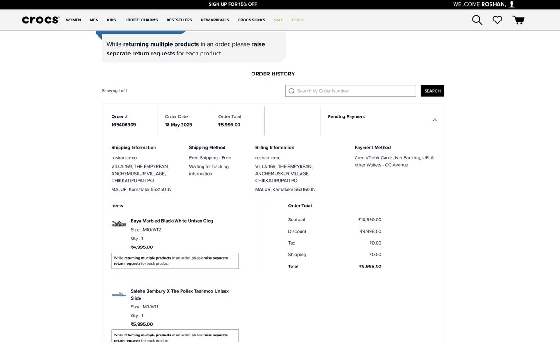Screen dimensions: 560x342
Task: Click the Showing 1 of 1 text
Action: click(x=114, y=91)
